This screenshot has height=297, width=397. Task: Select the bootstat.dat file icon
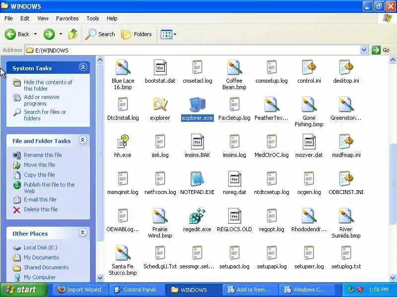pos(160,67)
